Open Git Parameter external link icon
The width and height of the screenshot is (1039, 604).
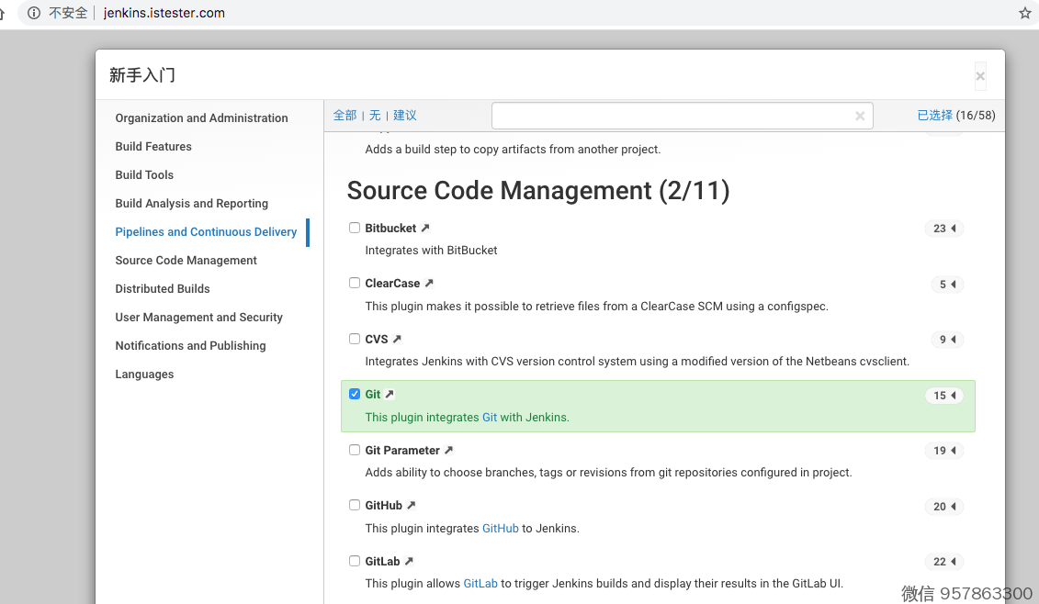coord(449,451)
